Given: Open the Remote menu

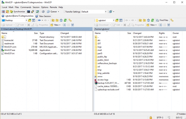Looking at the screenshot, I should (53, 7).
